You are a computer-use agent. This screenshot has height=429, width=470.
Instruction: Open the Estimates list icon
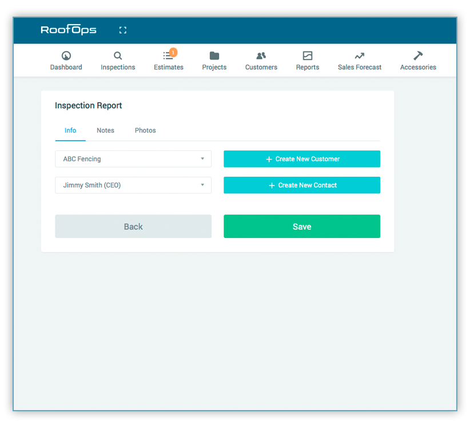168,55
